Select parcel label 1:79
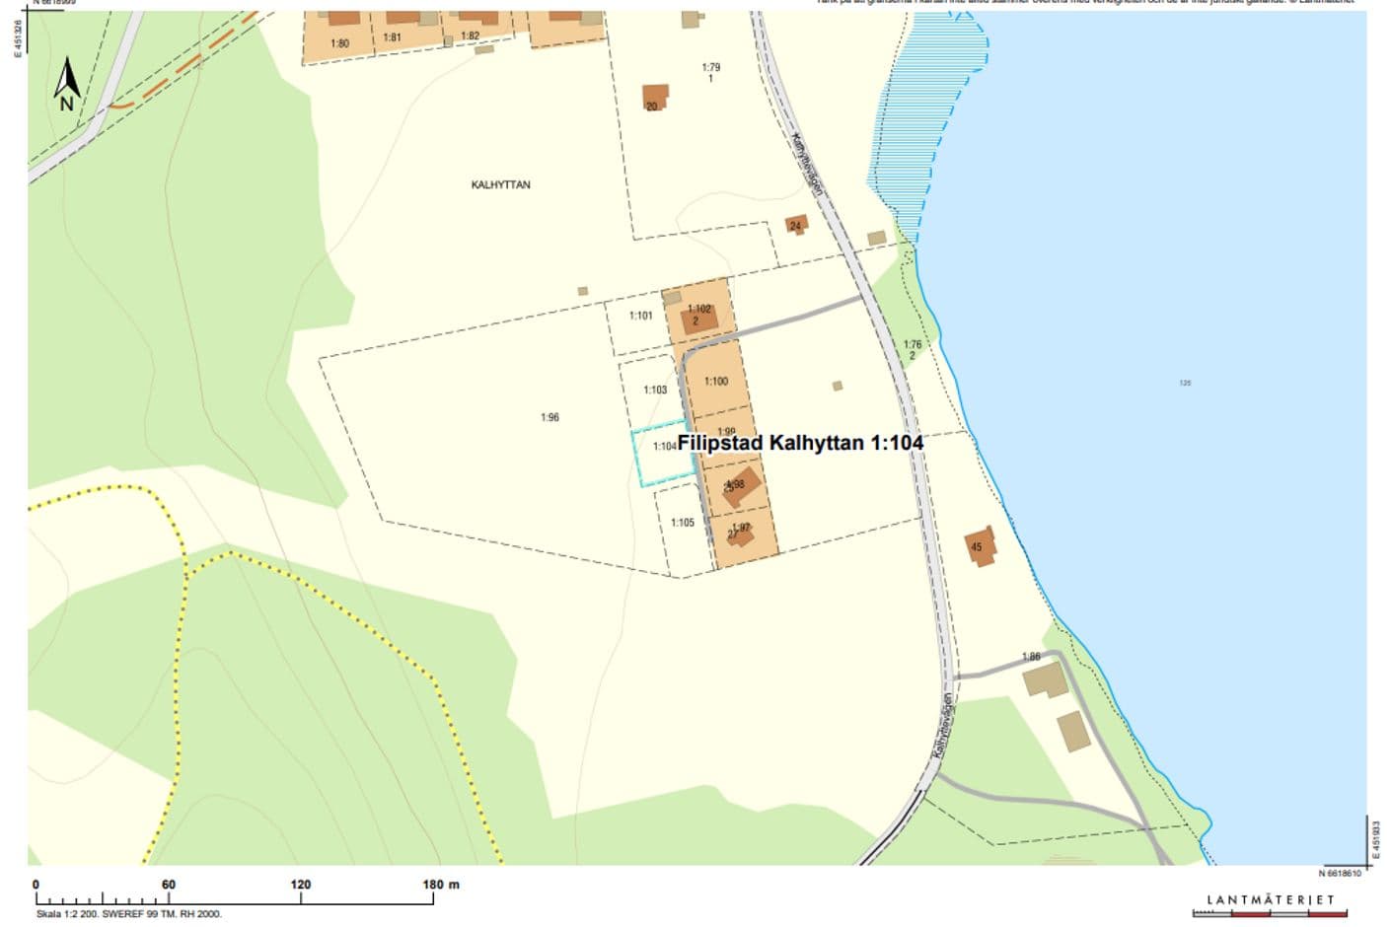Screen dimensions: 1391x927 pyautogui.click(x=711, y=68)
